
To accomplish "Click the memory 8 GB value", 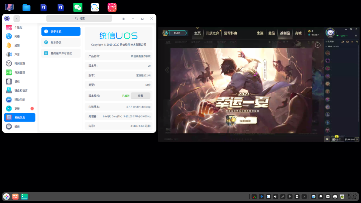I will [x=140, y=126].
